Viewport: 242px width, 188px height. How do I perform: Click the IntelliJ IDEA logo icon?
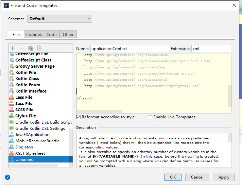click(6, 5)
